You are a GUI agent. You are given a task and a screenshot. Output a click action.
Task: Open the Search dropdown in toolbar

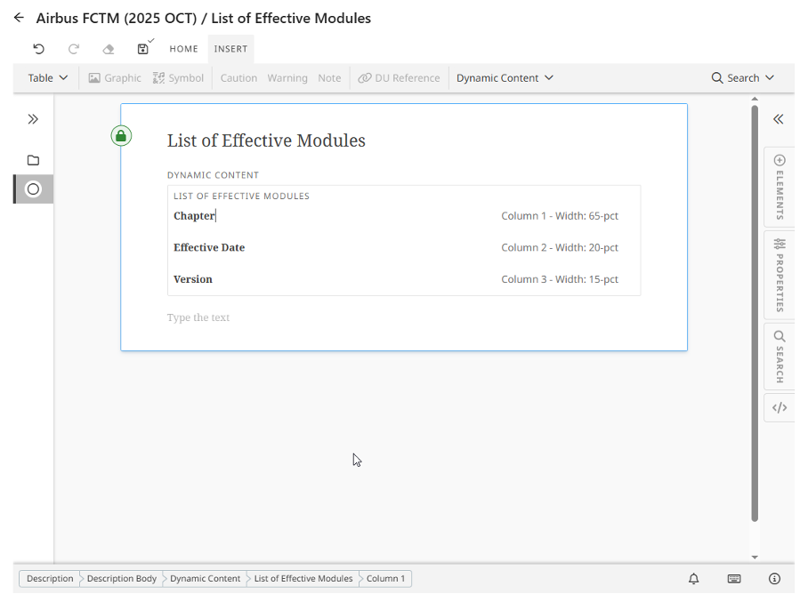[742, 77]
